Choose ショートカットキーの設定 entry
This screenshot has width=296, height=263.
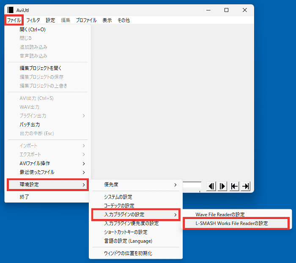126,232
